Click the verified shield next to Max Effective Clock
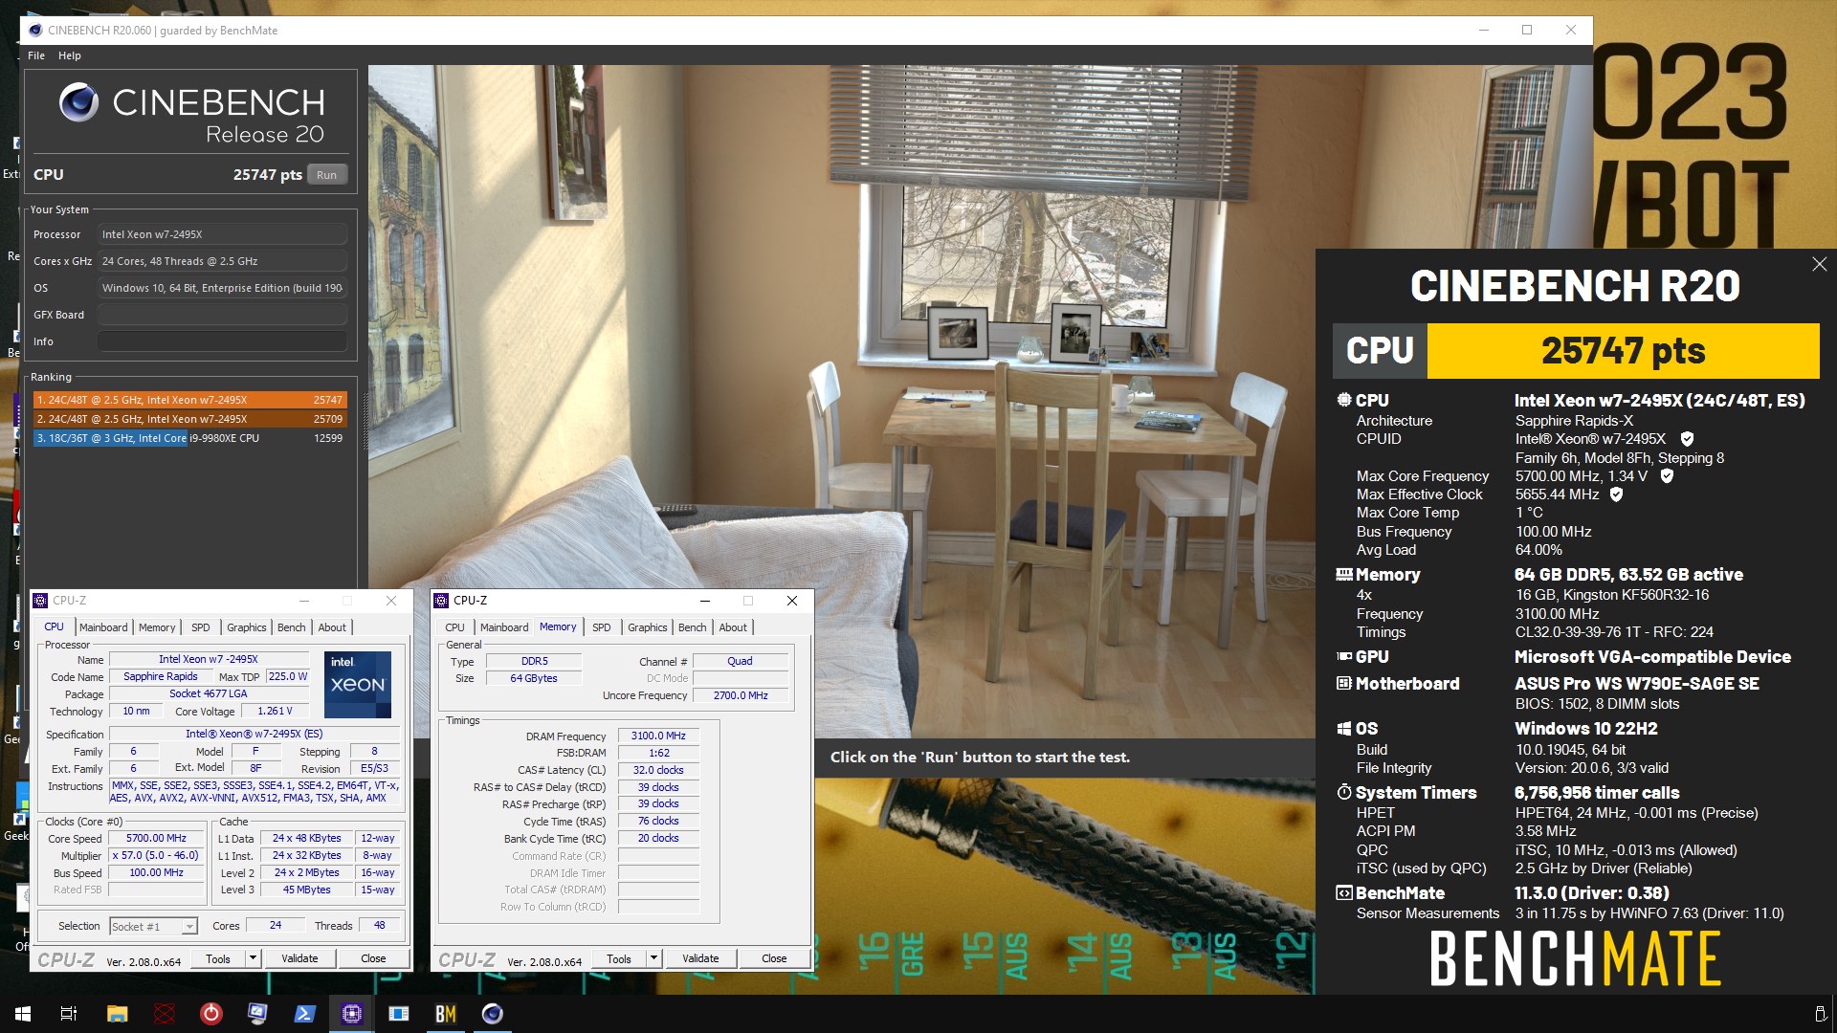Image resolution: width=1837 pixels, height=1033 pixels. pos(1617,495)
